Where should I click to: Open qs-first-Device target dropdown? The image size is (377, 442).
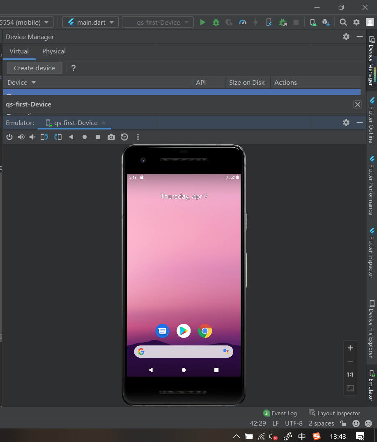click(x=158, y=22)
